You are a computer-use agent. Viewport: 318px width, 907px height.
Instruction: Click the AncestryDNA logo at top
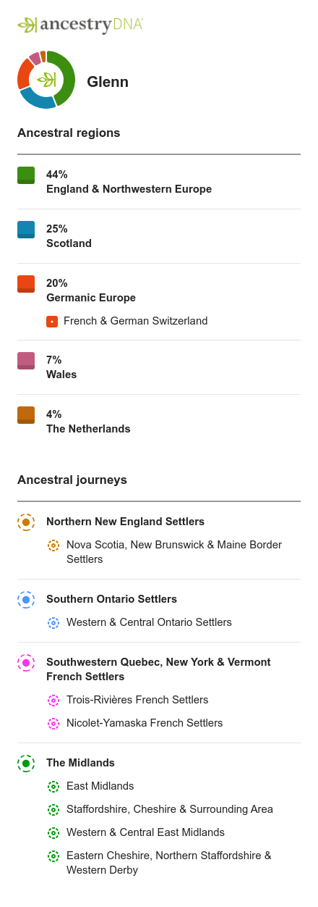click(80, 25)
